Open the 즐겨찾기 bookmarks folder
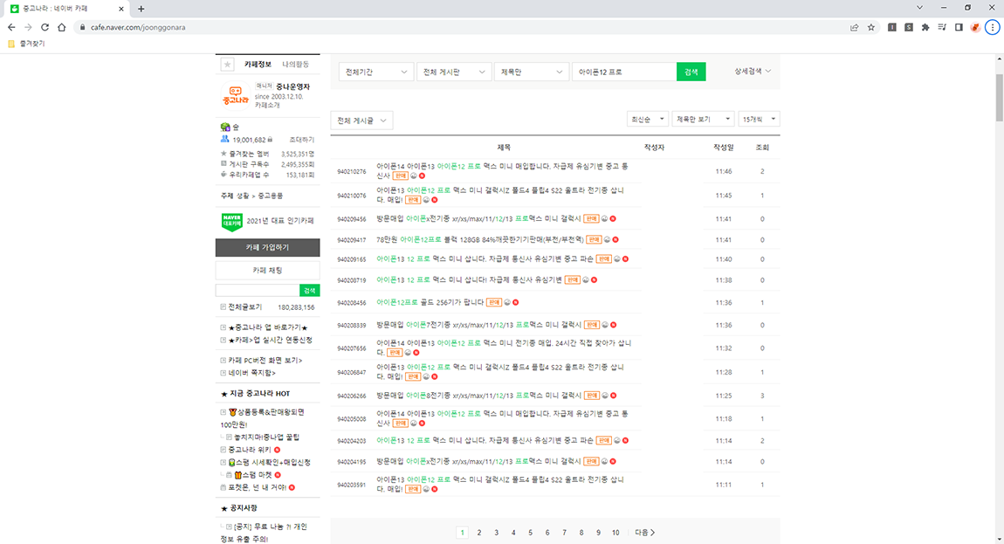 coord(26,44)
